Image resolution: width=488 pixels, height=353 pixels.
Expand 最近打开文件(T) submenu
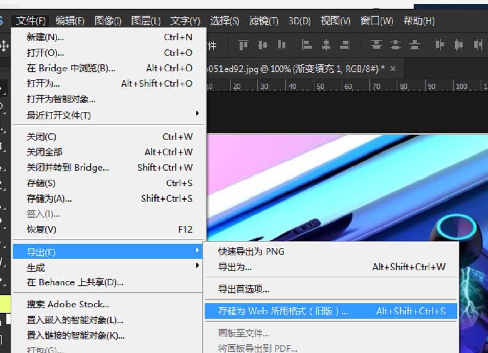click(109, 115)
